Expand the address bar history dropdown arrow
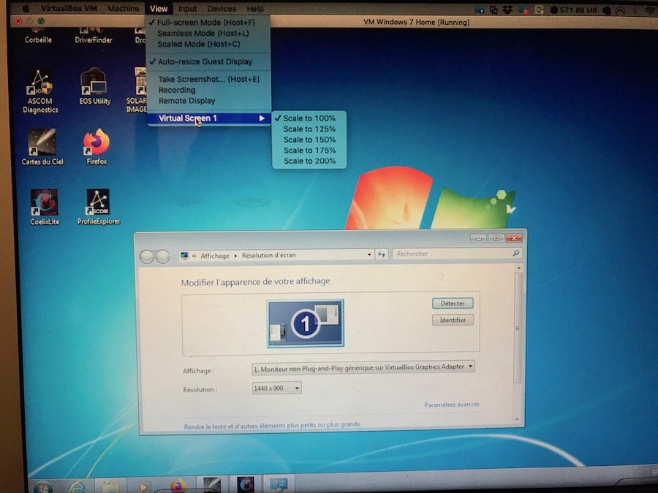Viewport: 658px width, 493px height. tap(369, 254)
